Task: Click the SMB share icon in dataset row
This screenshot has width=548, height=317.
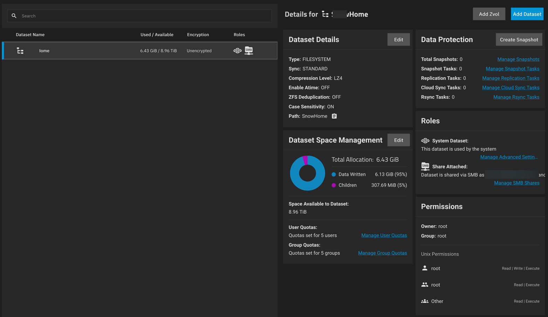Action: point(249,51)
